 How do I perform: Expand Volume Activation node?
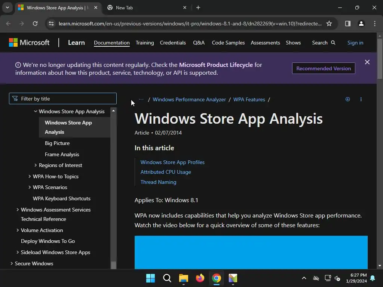click(x=17, y=230)
